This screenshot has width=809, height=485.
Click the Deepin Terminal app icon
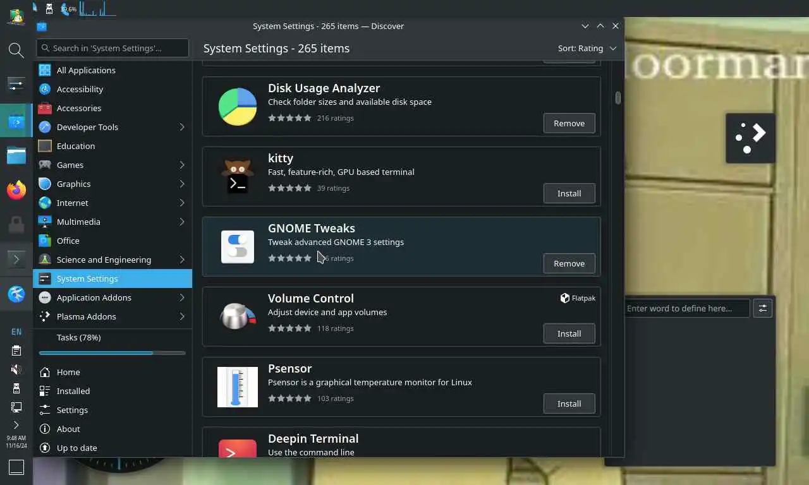[x=238, y=448]
